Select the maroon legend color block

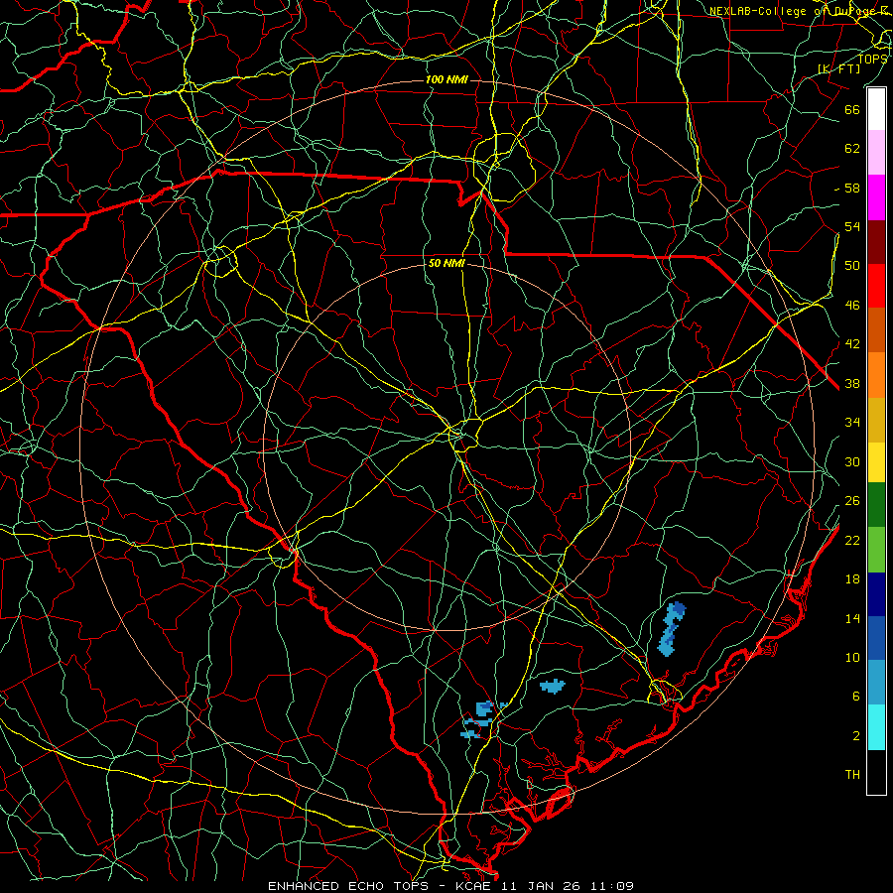[876, 242]
